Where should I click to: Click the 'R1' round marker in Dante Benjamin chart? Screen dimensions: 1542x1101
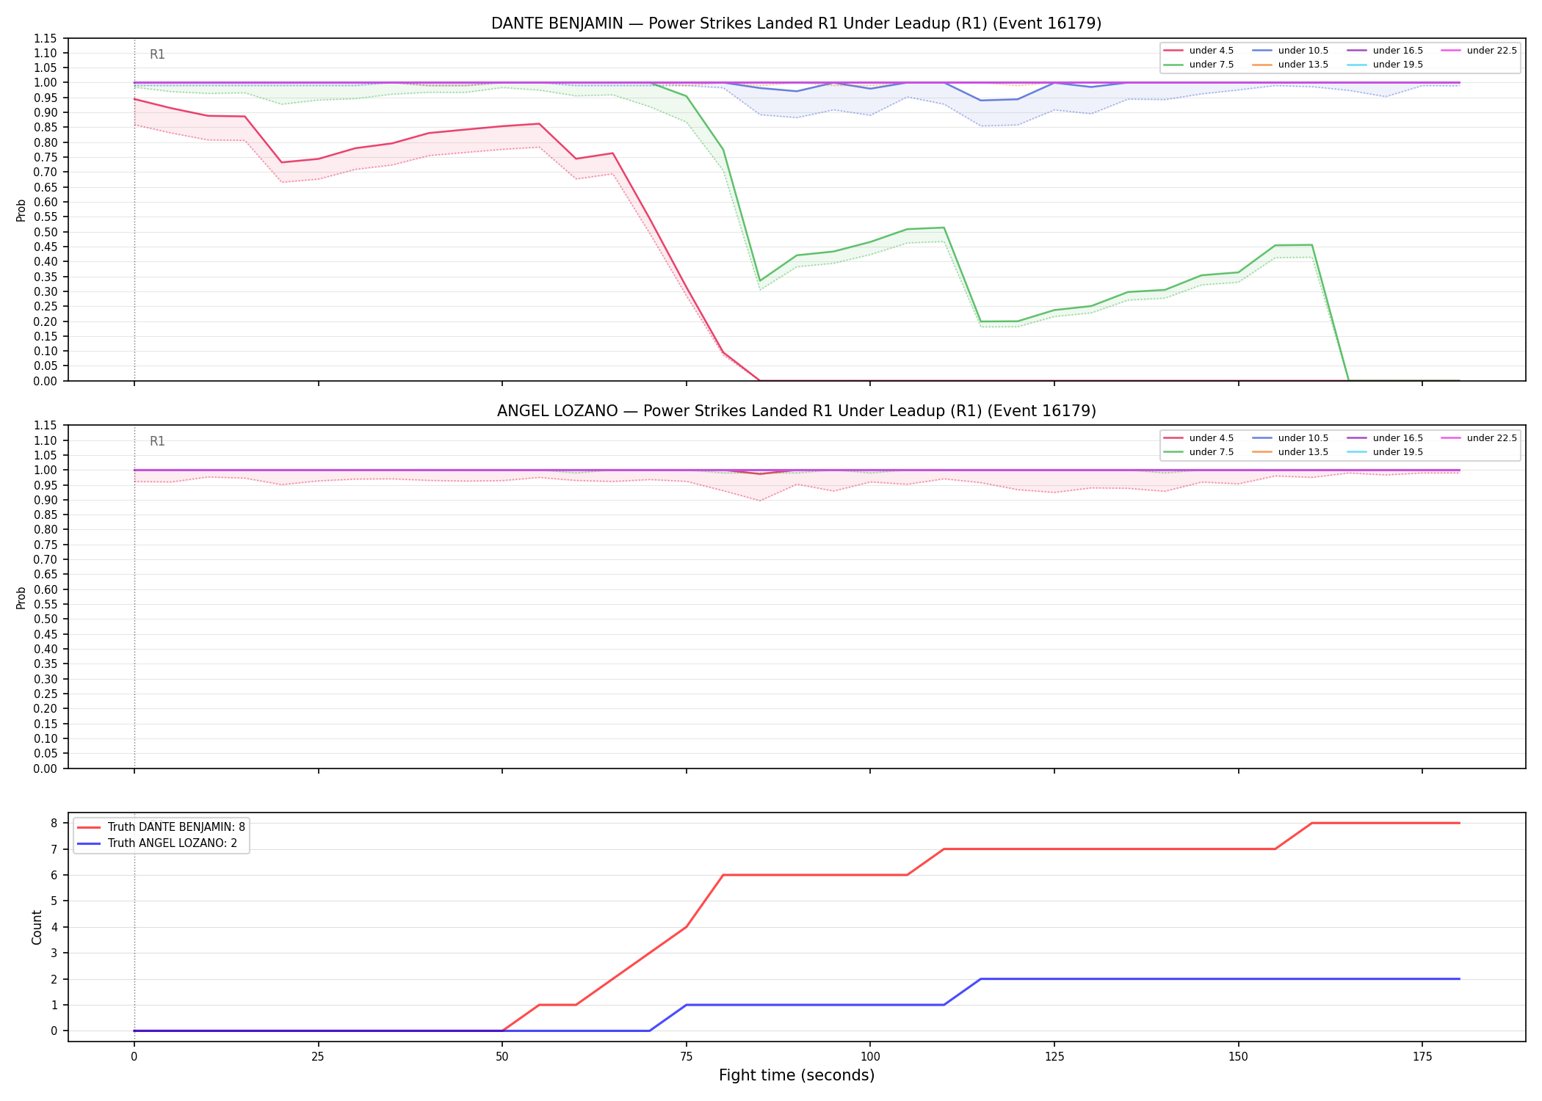point(157,54)
